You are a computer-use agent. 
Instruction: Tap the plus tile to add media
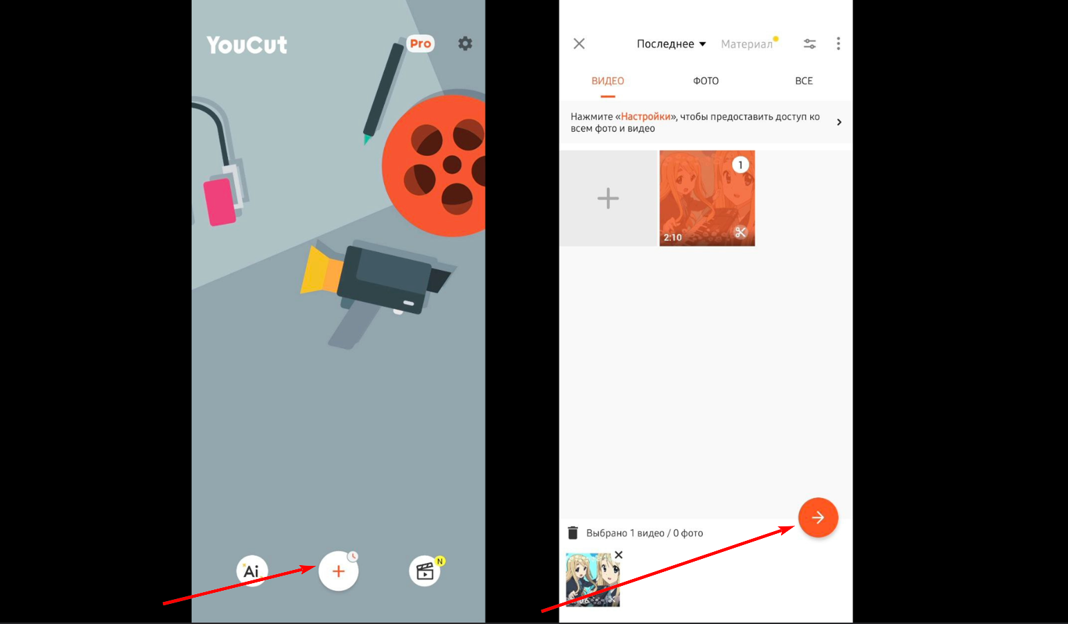[x=608, y=198]
